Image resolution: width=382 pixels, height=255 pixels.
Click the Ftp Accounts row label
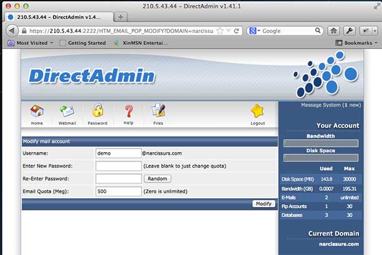click(x=294, y=206)
